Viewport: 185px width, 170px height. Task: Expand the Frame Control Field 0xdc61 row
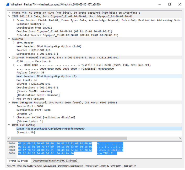[14, 20]
